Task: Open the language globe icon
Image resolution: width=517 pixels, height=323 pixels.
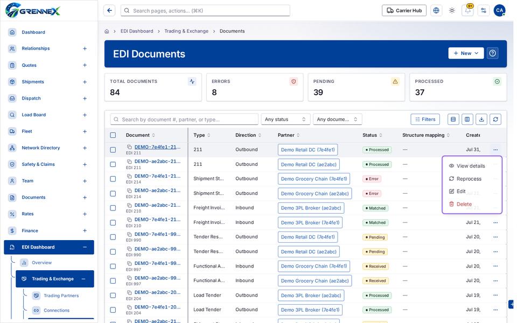Action: 436,11
